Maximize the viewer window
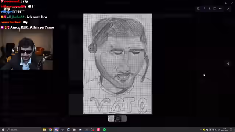 (x=226, y=3)
